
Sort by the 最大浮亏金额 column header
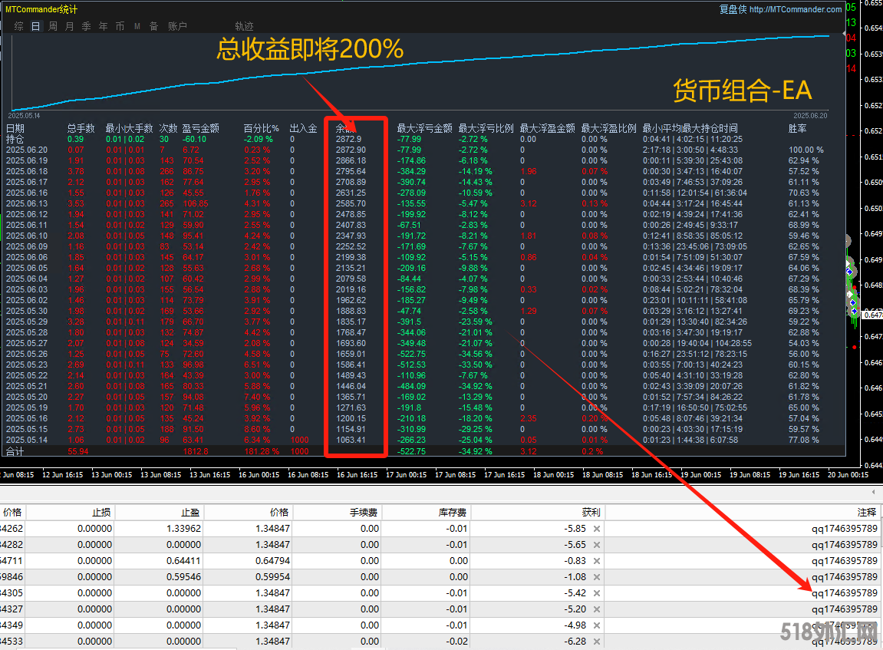(424, 128)
